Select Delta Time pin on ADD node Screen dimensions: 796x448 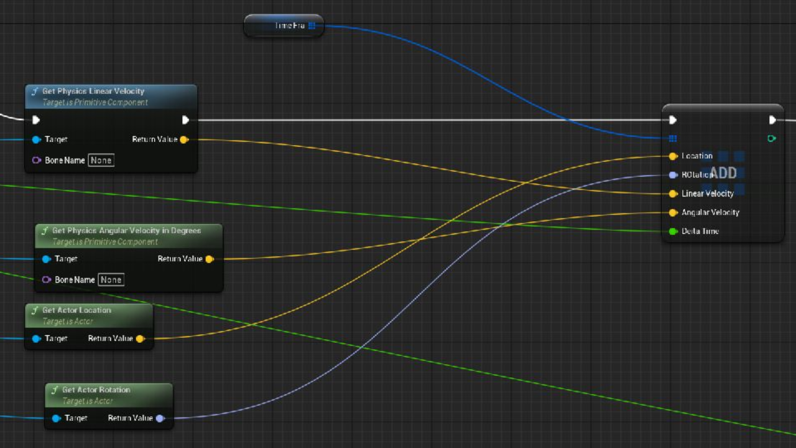coord(673,231)
